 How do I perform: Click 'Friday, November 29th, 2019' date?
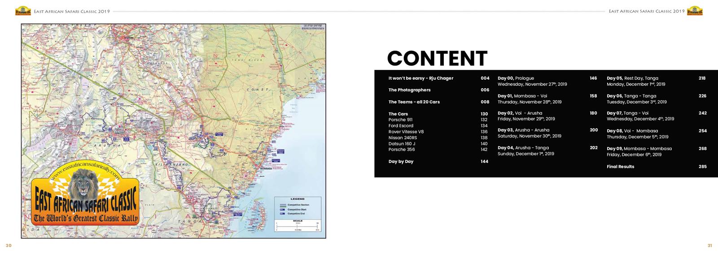click(x=526, y=119)
